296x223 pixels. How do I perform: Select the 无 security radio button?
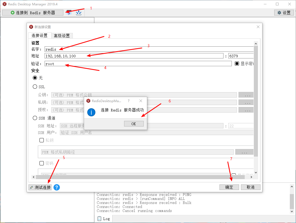[x=35, y=78]
